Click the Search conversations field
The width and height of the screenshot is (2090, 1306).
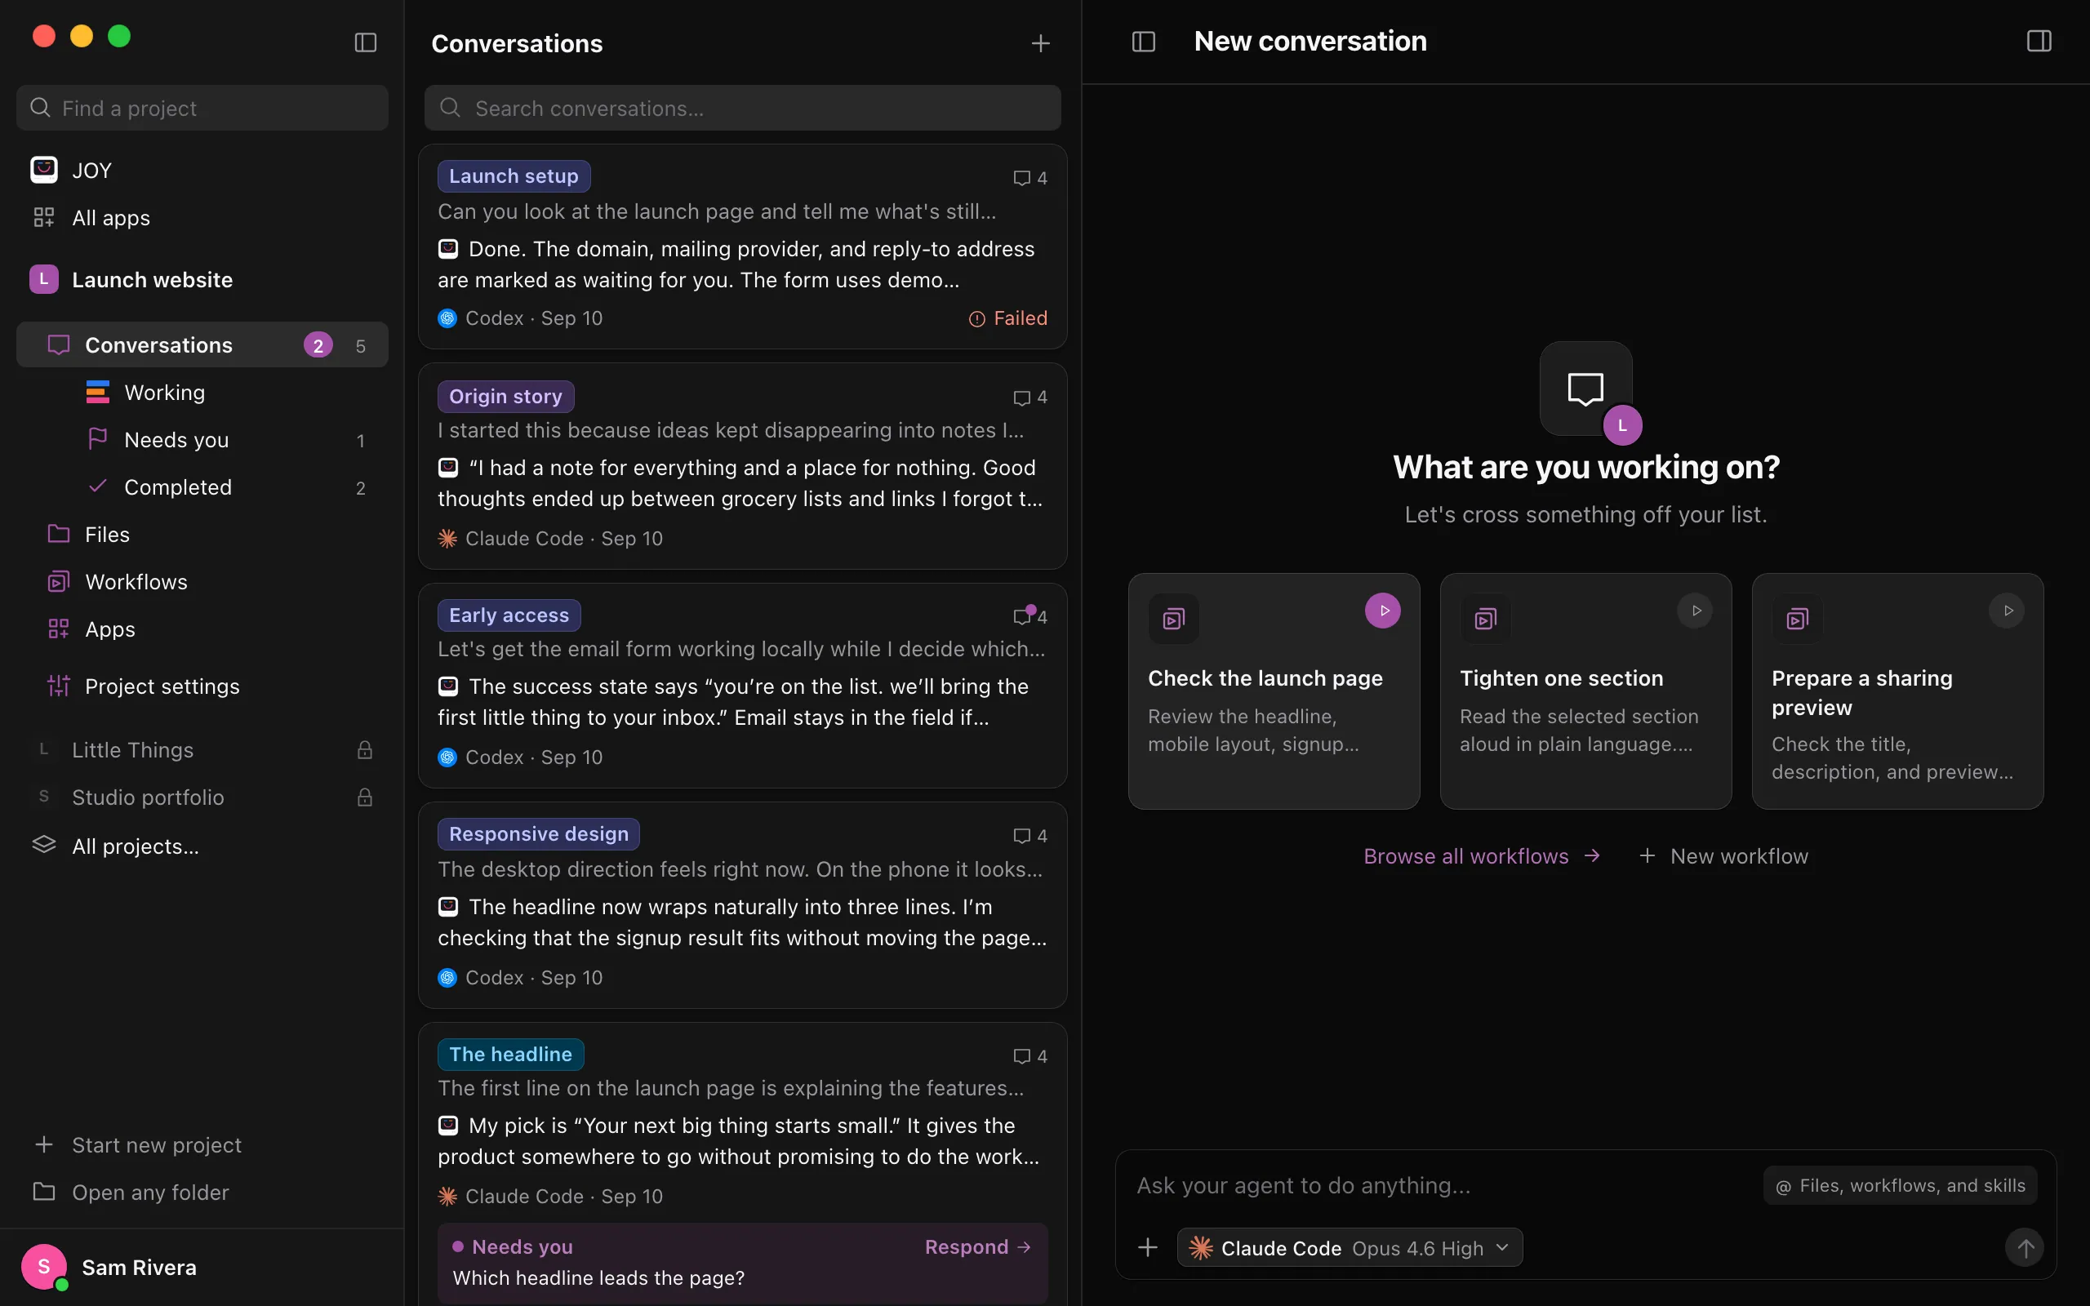(x=743, y=108)
